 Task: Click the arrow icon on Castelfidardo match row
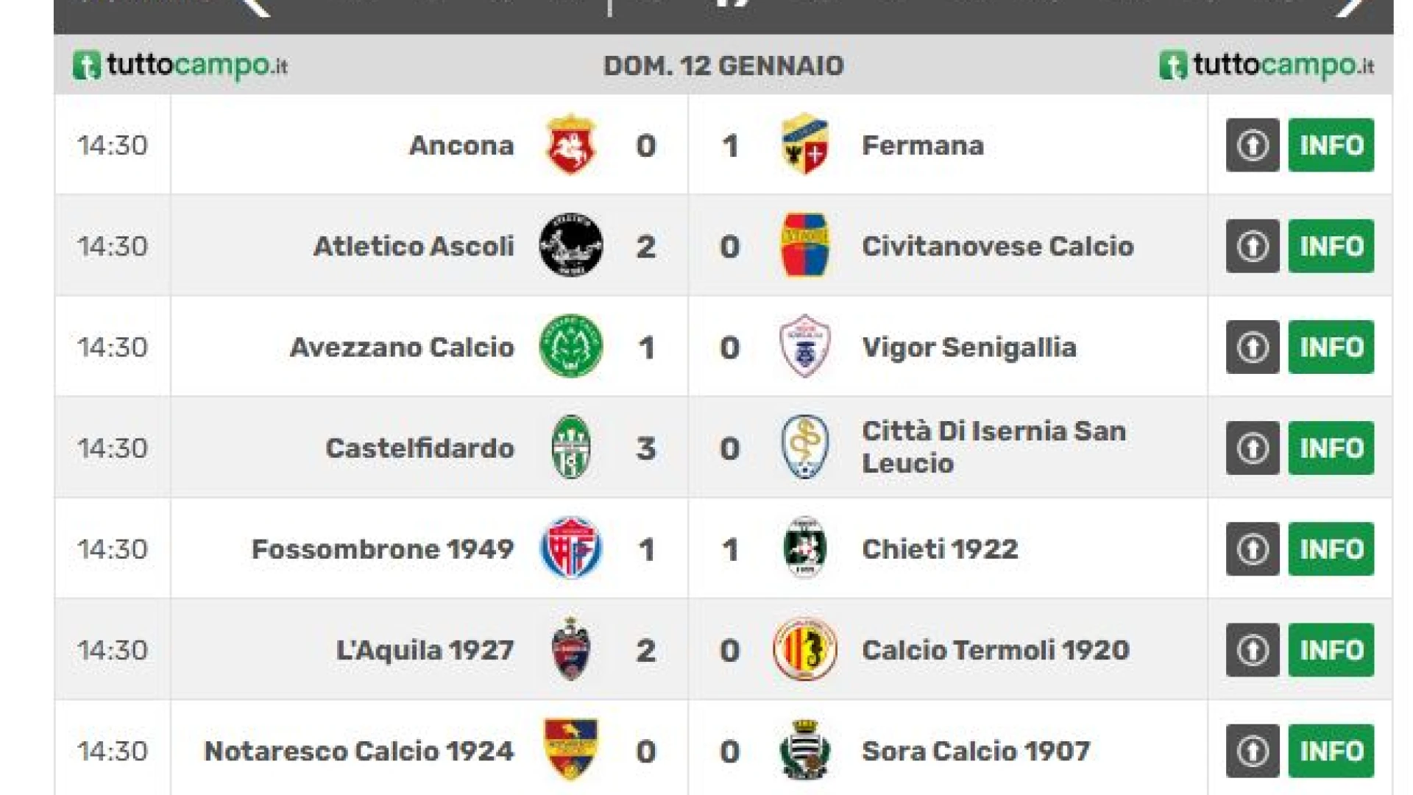pos(1253,448)
